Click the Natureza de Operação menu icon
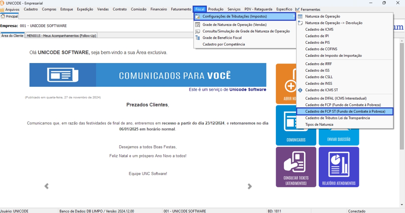 pos(300,17)
